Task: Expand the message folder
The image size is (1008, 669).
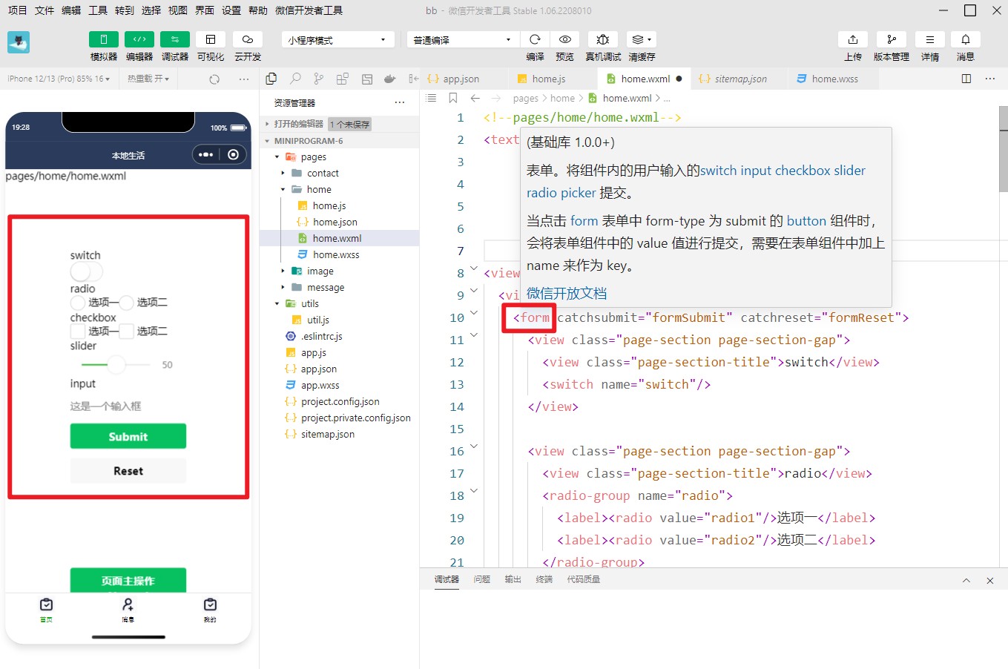Action: point(283,287)
